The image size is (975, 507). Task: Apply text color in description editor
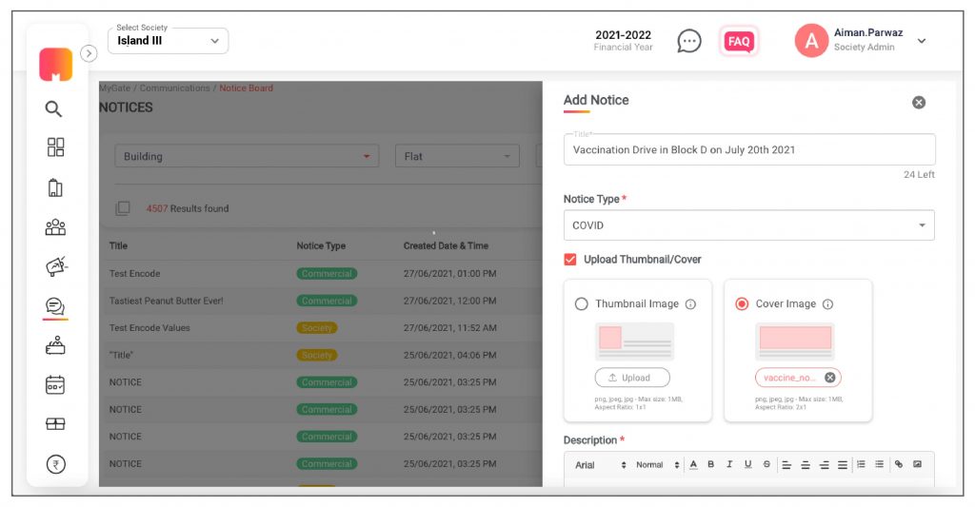tap(693, 465)
